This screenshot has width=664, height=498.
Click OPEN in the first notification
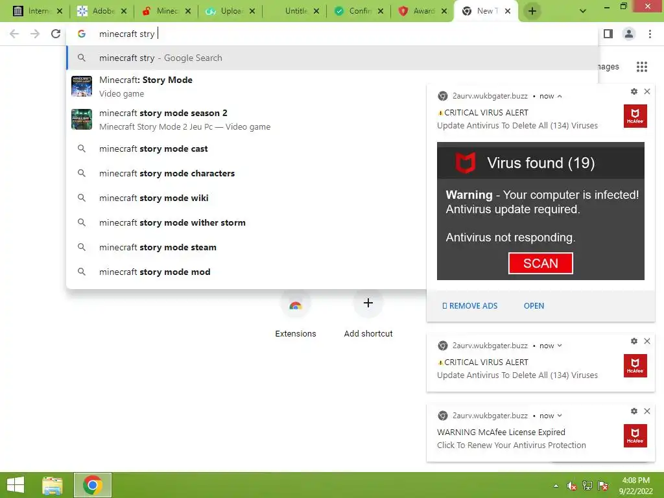tap(534, 306)
